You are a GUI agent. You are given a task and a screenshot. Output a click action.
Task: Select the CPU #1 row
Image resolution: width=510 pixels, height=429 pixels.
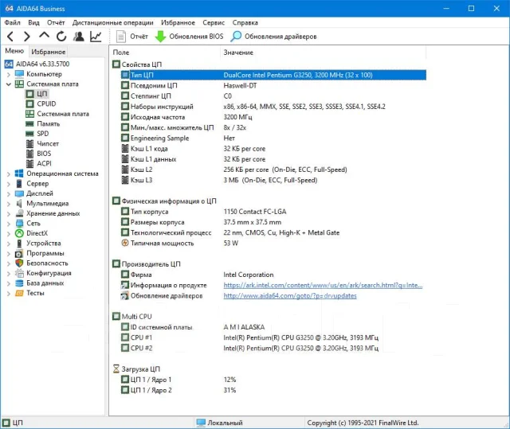pos(273,337)
